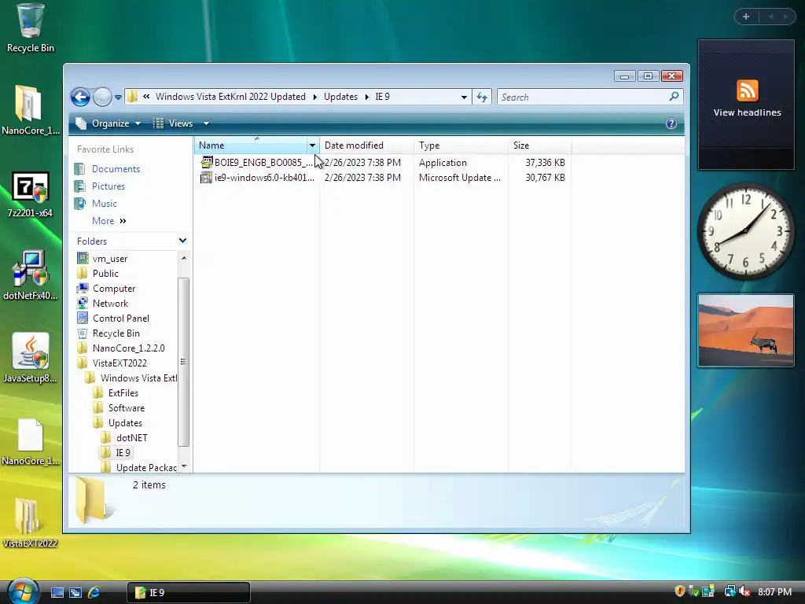Select Control Panel in folder tree
The image size is (805, 604).
coord(120,319)
